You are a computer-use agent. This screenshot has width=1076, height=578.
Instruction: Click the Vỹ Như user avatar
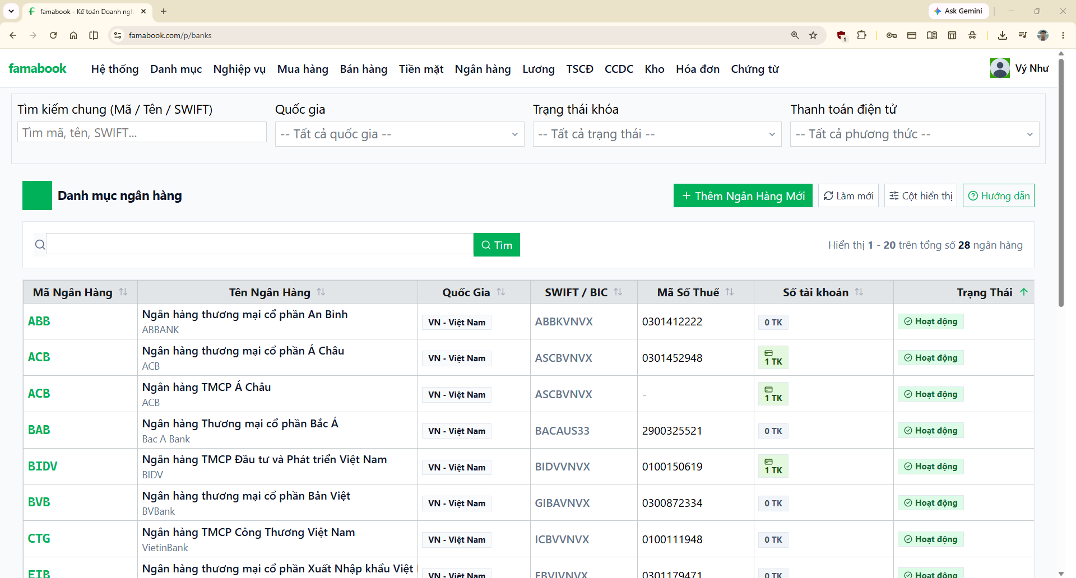click(x=1000, y=68)
